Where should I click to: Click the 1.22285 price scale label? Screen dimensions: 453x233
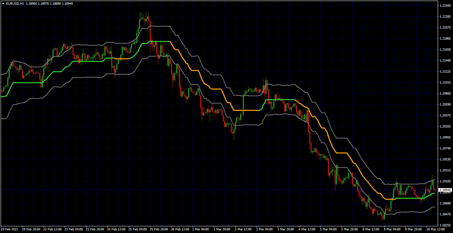tap(445, 17)
